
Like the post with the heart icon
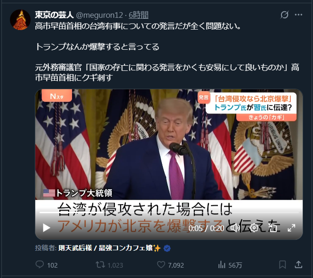(x=161, y=265)
